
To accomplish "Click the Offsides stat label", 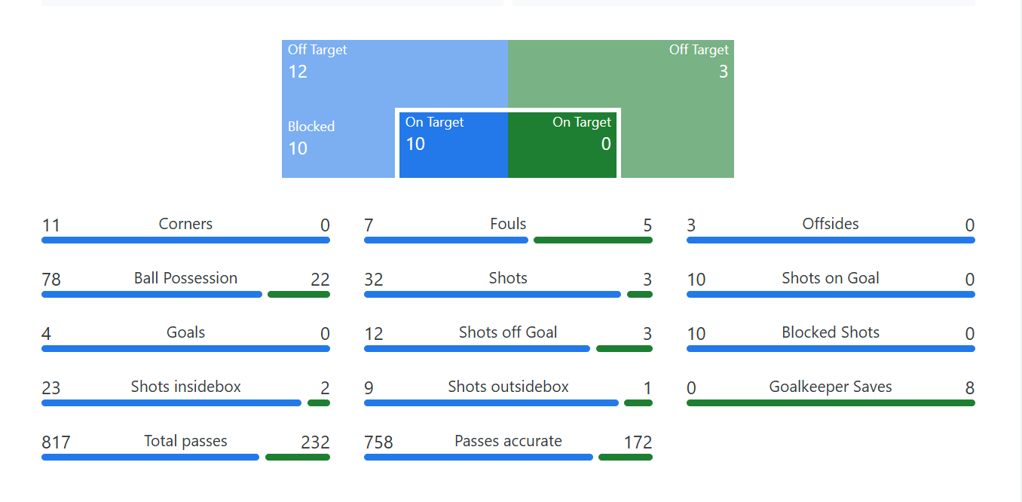I will 831,224.
